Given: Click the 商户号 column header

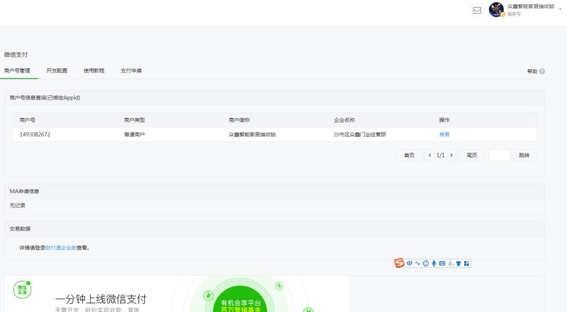Looking at the screenshot, I should pyautogui.click(x=27, y=120).
